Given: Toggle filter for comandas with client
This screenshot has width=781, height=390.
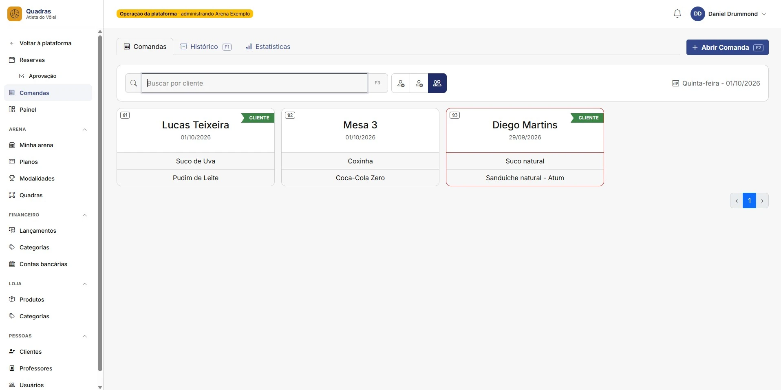Looking at the screenshot, I should point(419,83).
